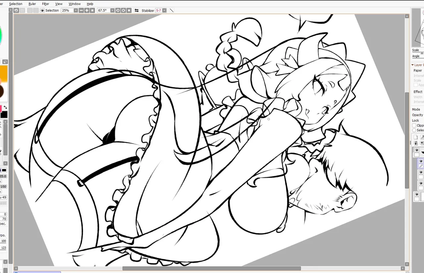Open the Stabilizer S-7 dropdown
424x273 pixels.
(164, 11)
